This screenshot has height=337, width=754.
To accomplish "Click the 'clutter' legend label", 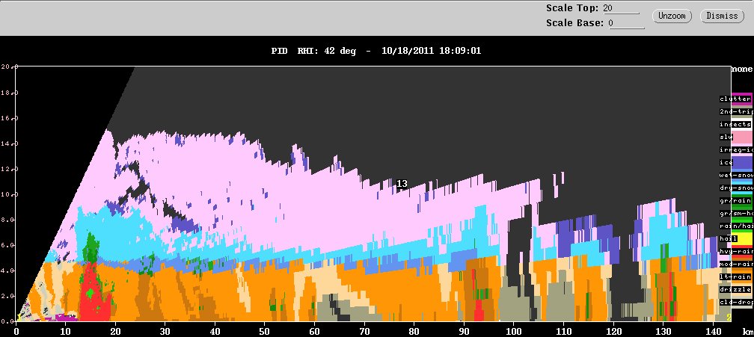I will pos(735,99).
